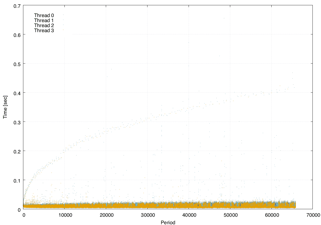Click the 30000 x-axis tick label

coord(147,215)
